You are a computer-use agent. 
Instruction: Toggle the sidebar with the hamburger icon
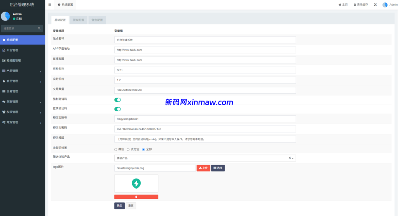tap(49, 5)
